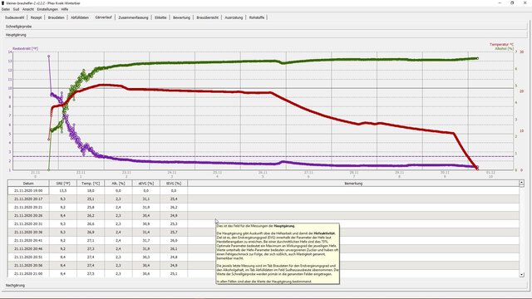
Task: Click the kleiner-brauhelfer app icon in title bar
Action: click(x=3, y=2)
